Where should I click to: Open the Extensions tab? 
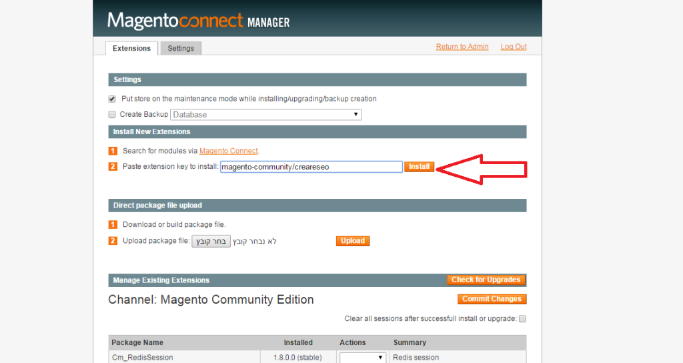pyautogui.click(x=131, y=48)
